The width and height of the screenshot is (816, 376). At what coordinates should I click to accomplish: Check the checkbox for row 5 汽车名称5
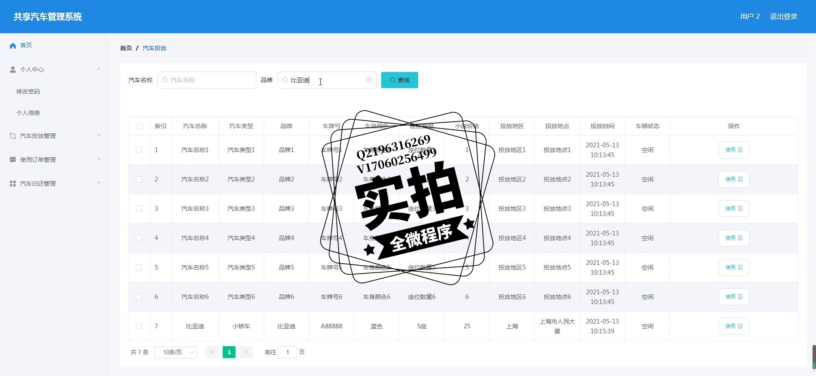139,267
